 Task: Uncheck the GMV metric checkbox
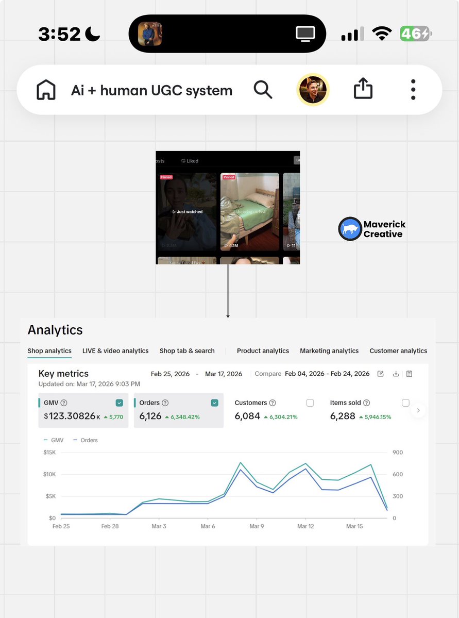(119, 403)
